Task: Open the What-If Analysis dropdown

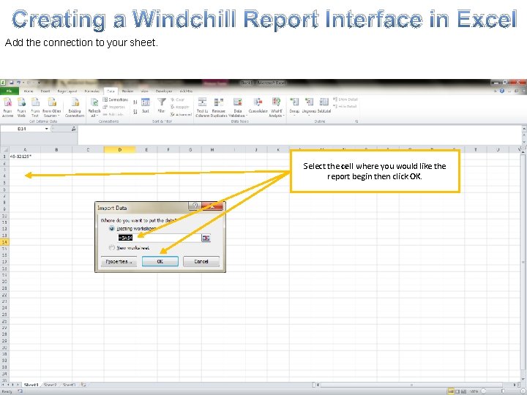Action: (x=276, y=107)
